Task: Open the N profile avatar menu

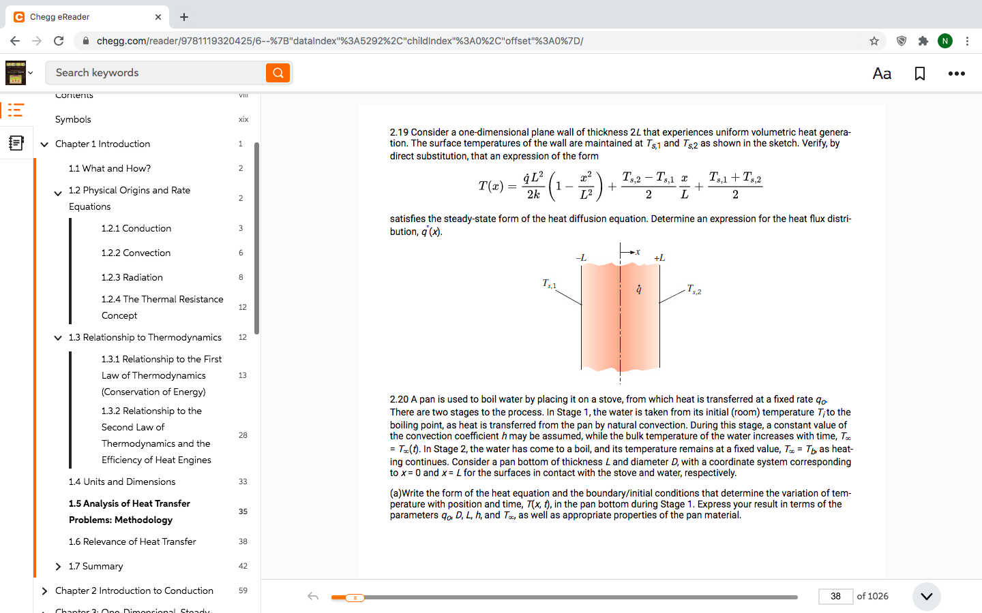Action: 945,41
